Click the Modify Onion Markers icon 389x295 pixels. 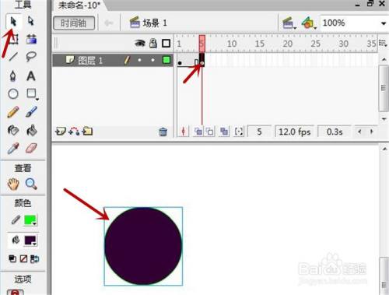pyautogui.click(x=239, y=132)
